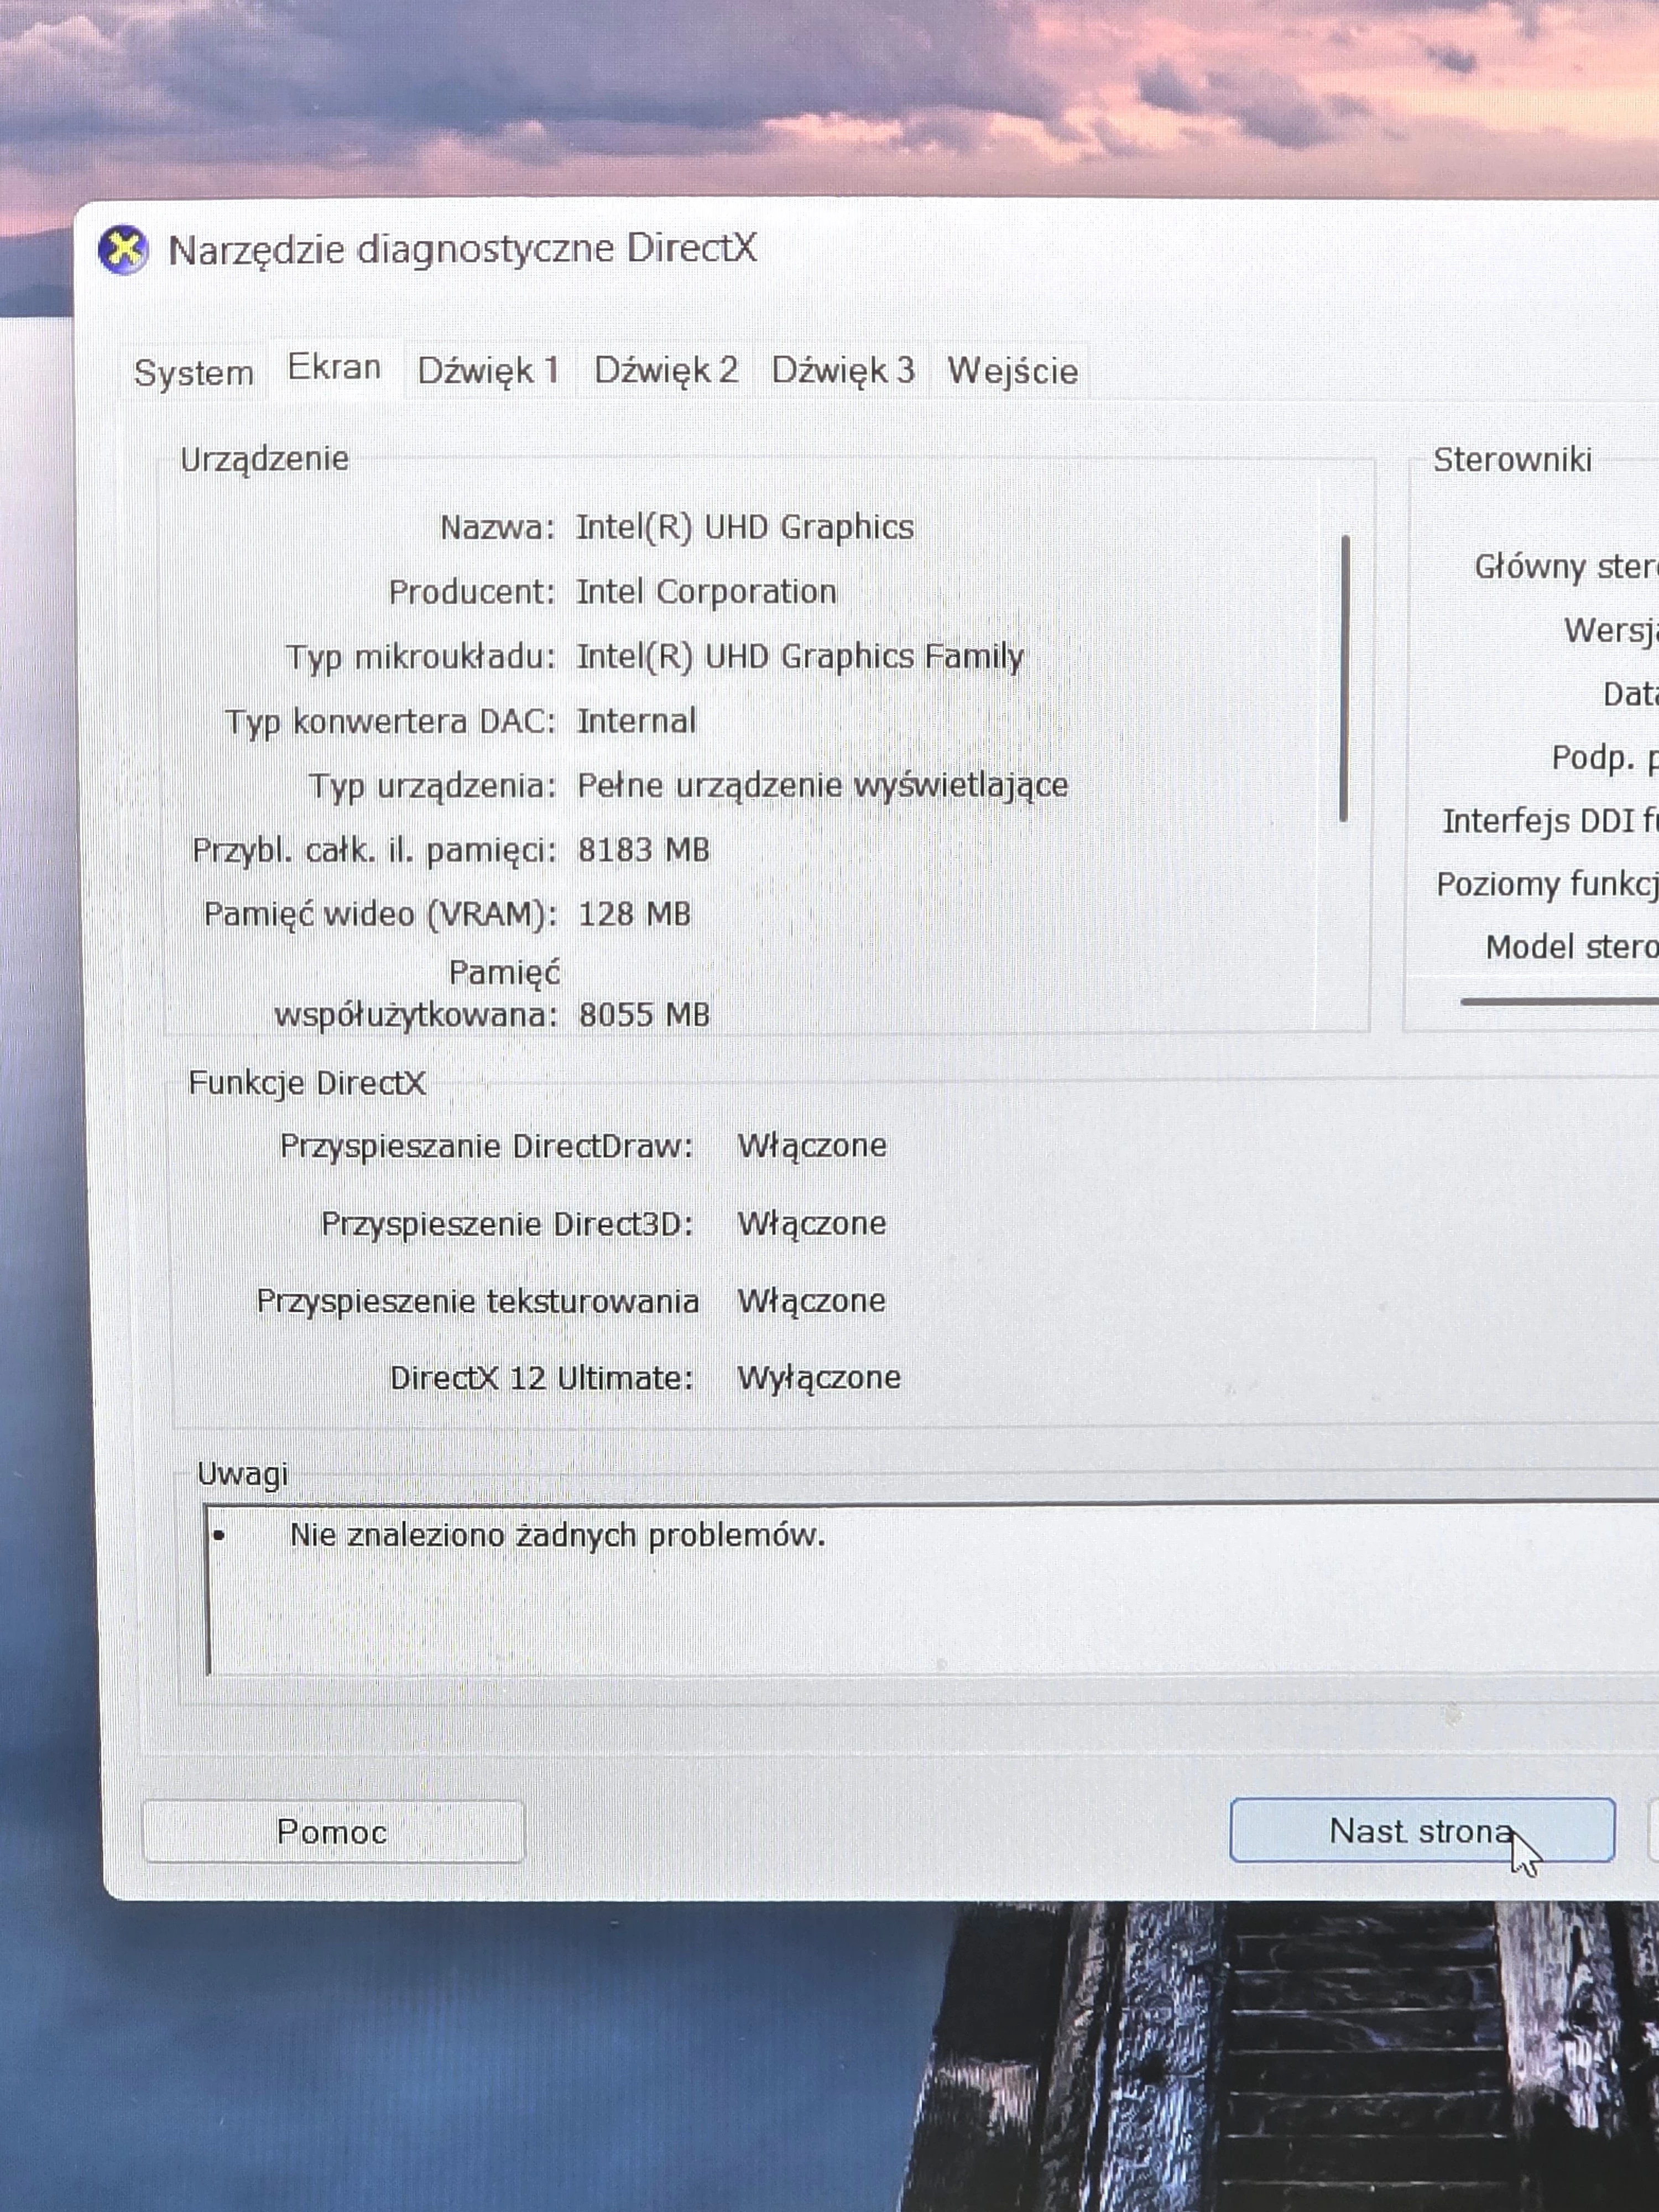1659x2212 pixels.
Task: Open the Dźwięk 2 tab
Action: pos(666,371)
